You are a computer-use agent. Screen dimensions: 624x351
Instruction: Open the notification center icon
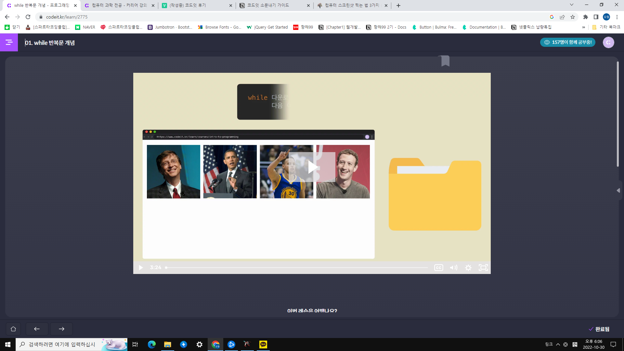[x=613, y=344]
